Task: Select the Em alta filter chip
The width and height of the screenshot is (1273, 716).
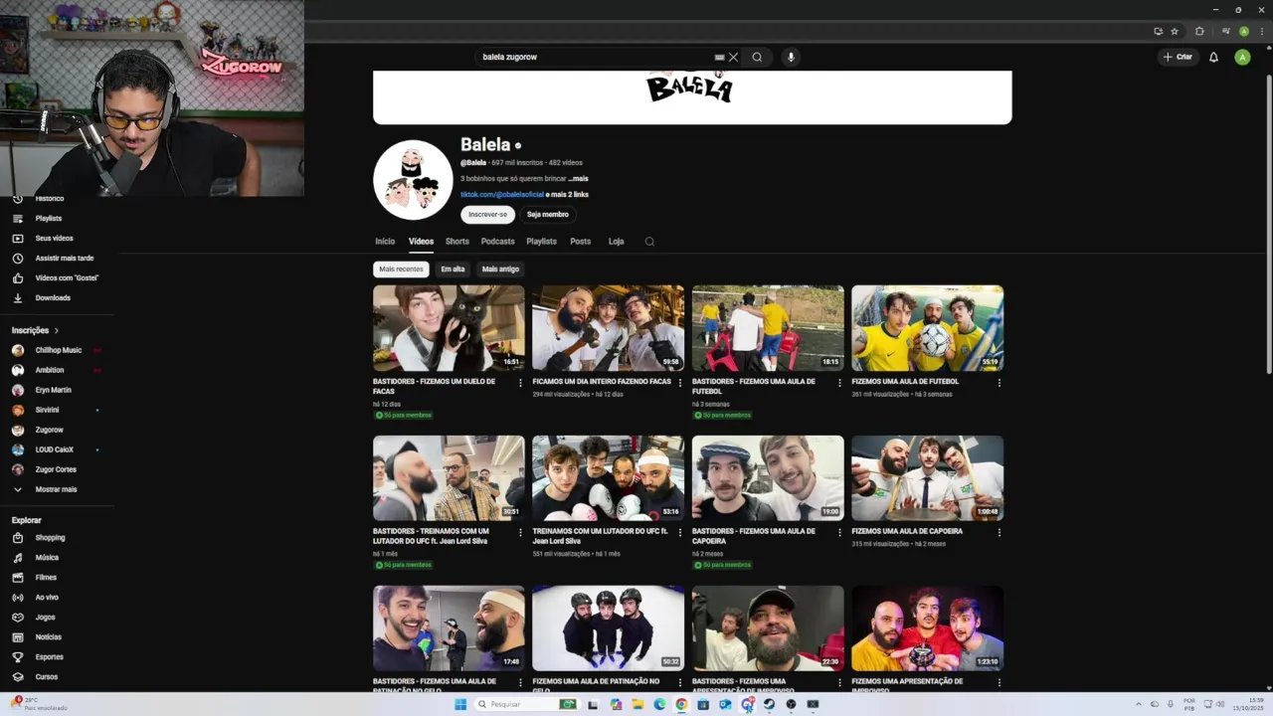Action: (x=453, y=269)
